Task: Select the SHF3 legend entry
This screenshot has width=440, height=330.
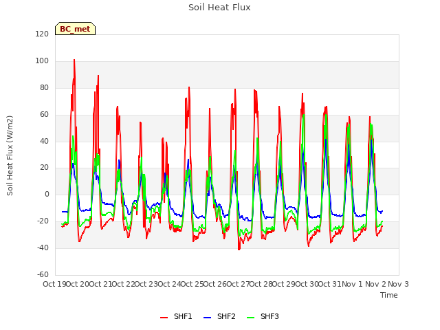Action: click(x=263, y=316)
